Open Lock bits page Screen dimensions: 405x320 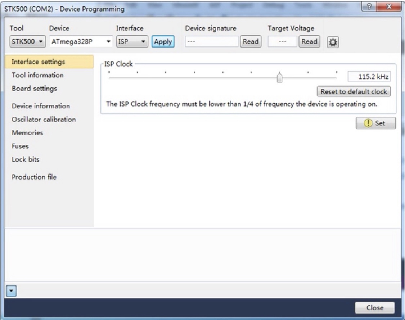[26, 159]
